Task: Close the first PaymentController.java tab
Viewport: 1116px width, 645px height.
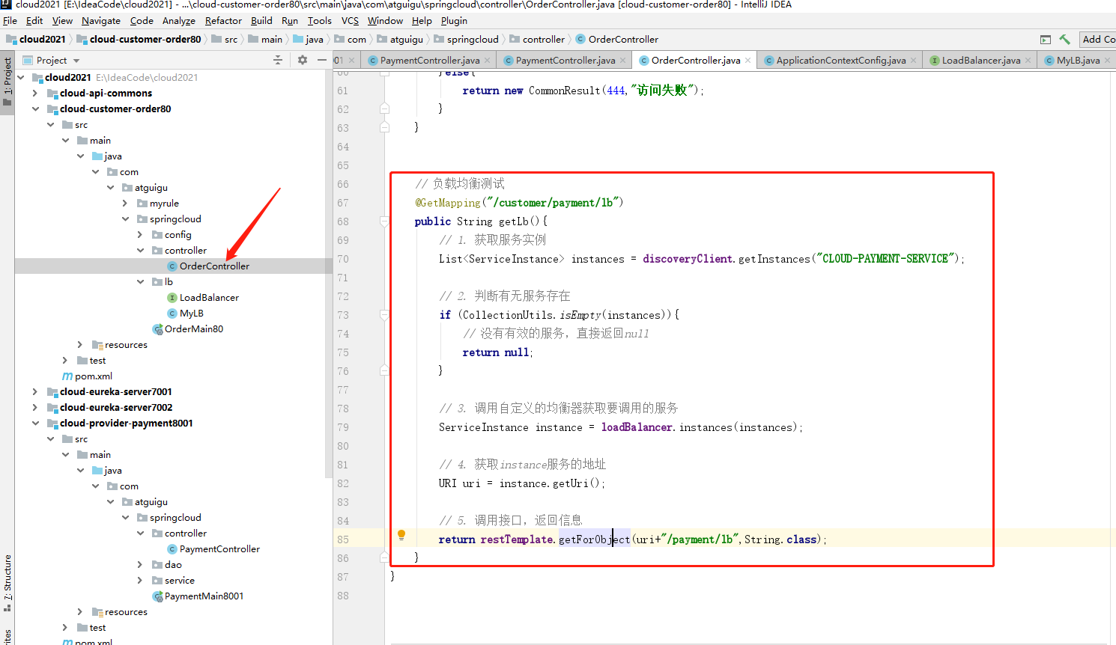Action: (487, 61)
